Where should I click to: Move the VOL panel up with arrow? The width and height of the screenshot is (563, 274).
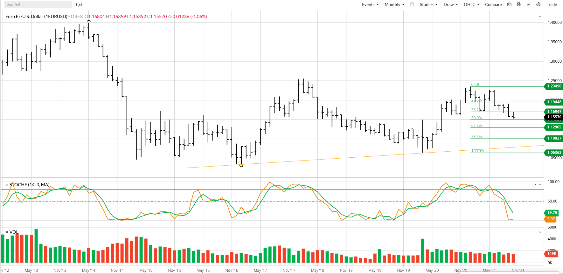tap(540, 232)
